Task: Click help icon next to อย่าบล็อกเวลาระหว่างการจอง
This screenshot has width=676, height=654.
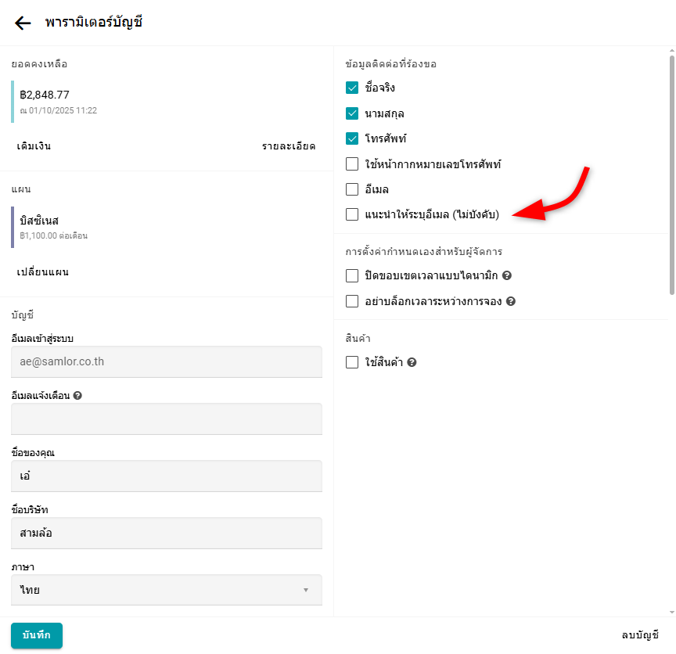Action: click(x=510, y=301)
